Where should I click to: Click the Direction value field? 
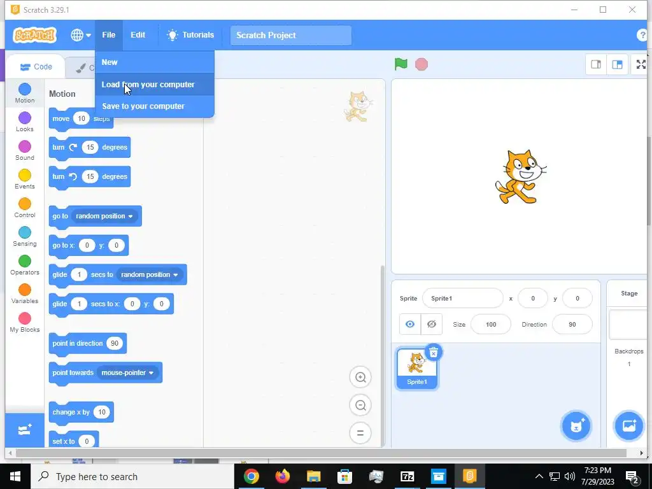pos(572,325)
